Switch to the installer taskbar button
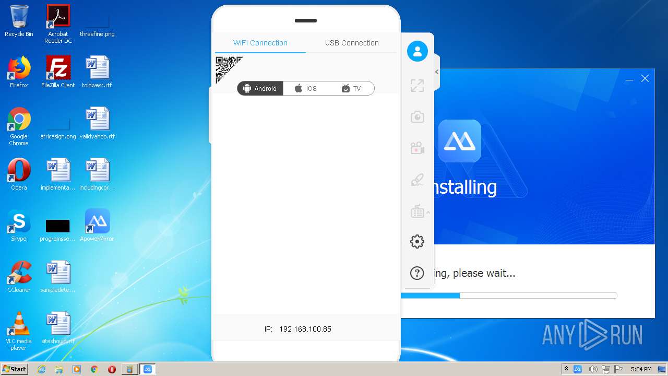 129,369
